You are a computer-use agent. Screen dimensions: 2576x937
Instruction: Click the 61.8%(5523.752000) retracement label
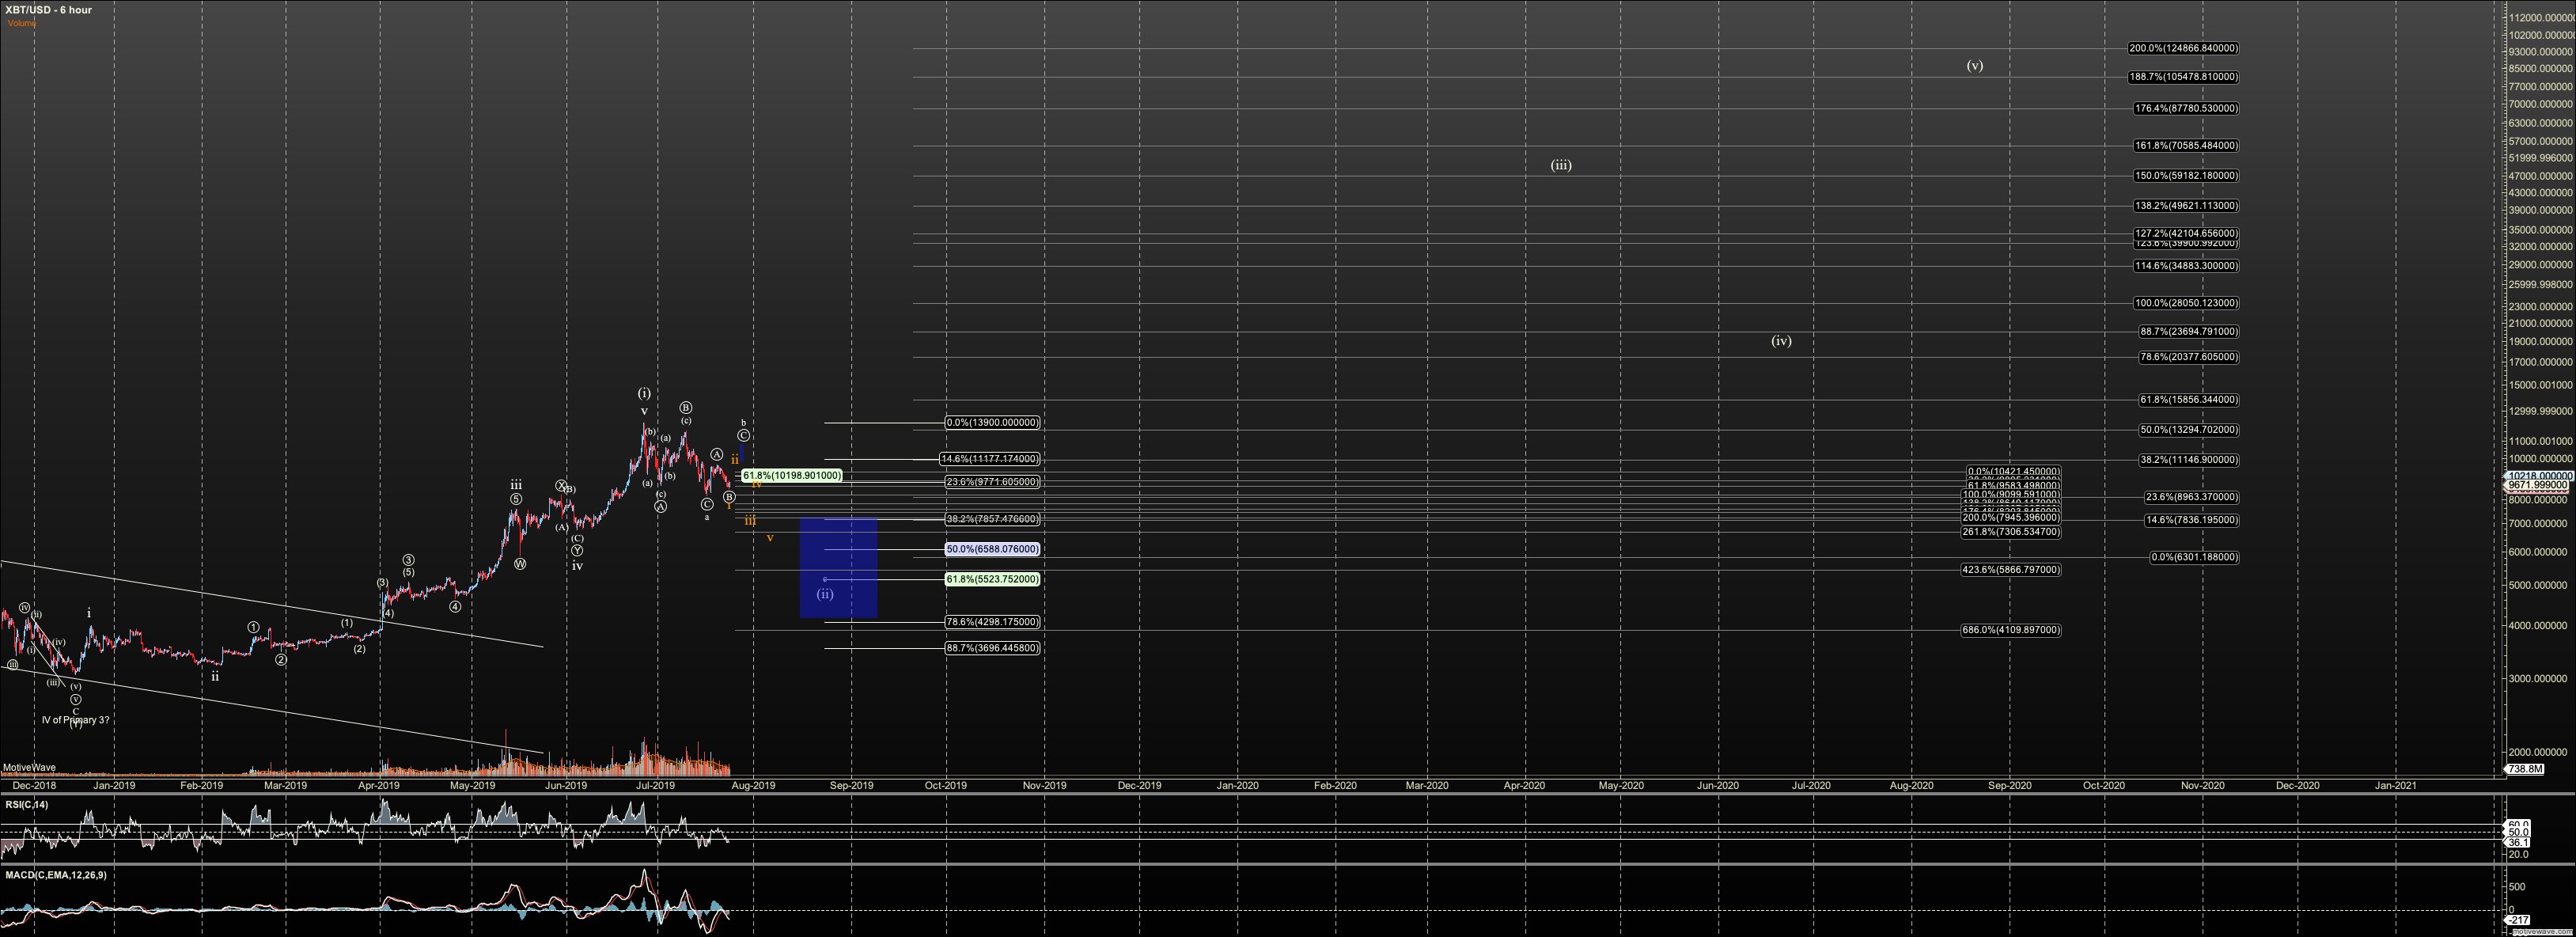click(x=992, y=579)
